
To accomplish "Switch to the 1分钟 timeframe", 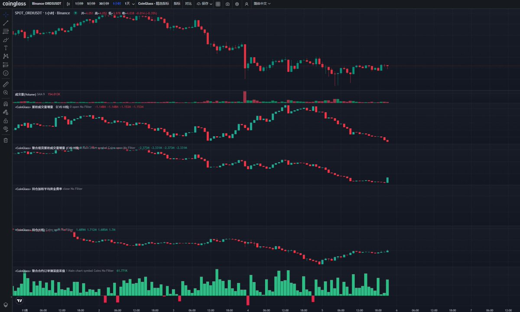I will click(x=78, y=3).
